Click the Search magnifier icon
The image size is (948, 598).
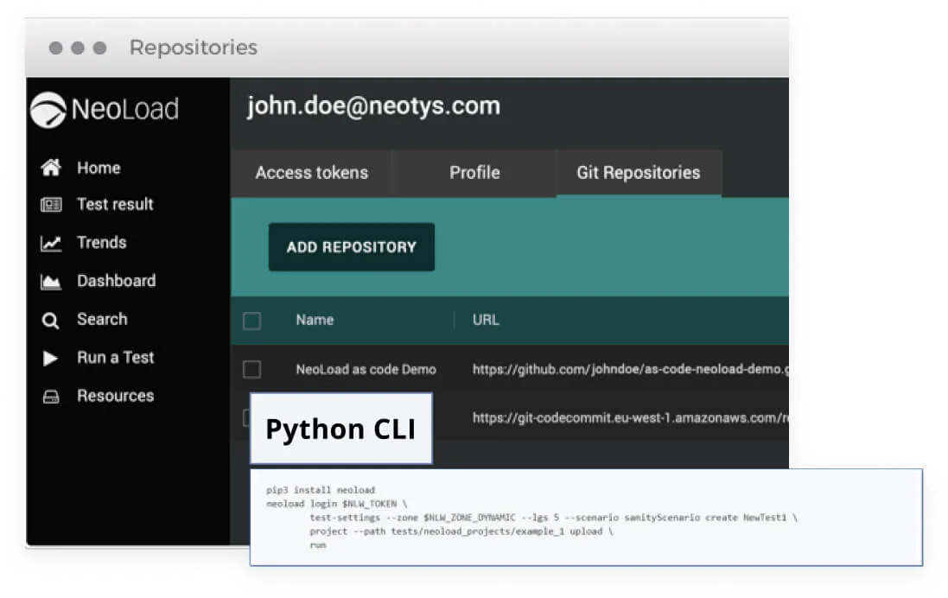[x=51, y=321]
